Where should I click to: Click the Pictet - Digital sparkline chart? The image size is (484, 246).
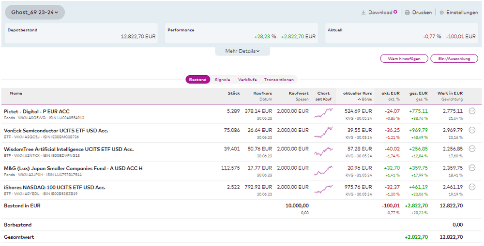pos(323,114)
